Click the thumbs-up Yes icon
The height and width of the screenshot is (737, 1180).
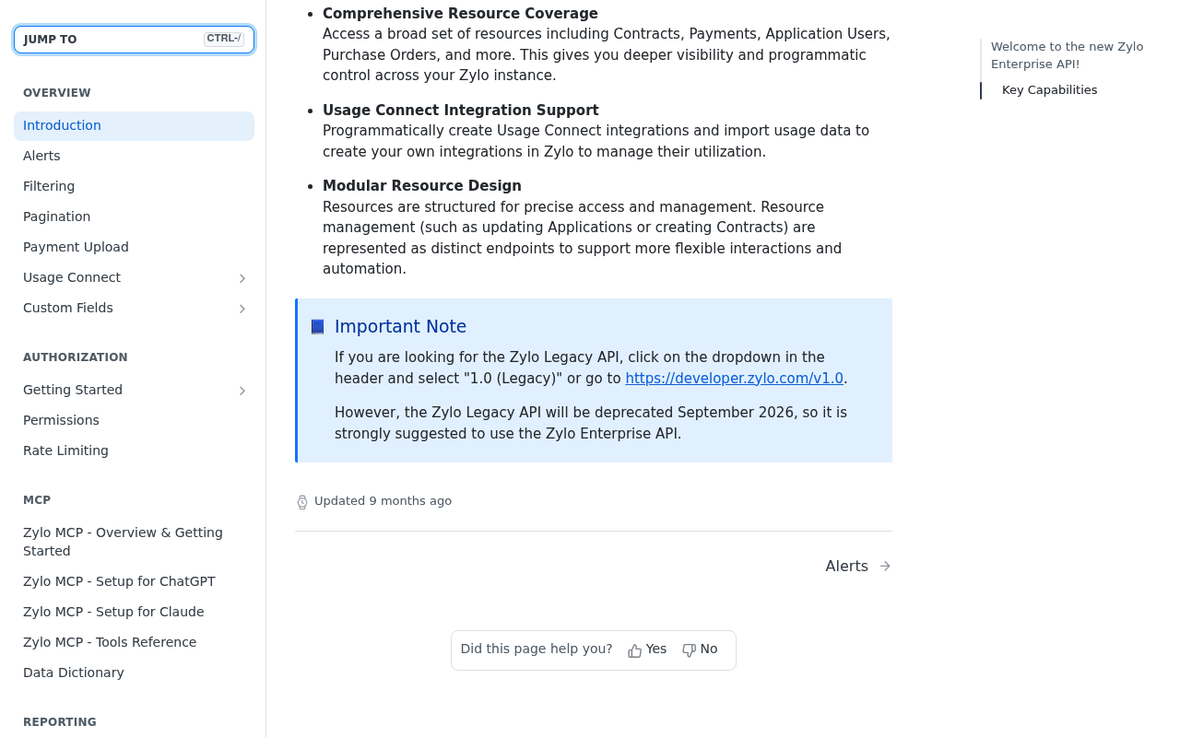(x=634, y=650)
